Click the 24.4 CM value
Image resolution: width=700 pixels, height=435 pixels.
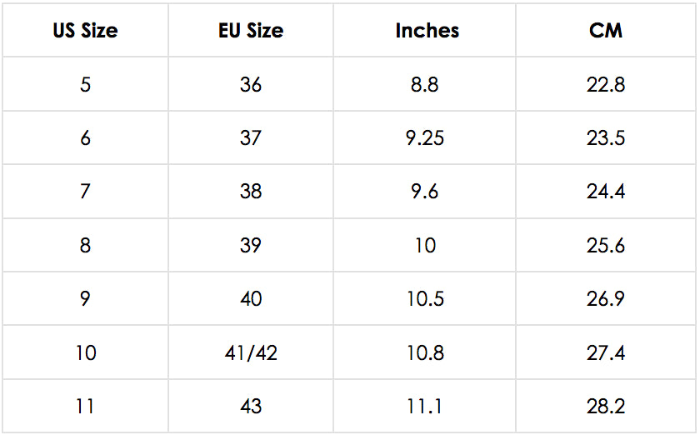pyautogui.click(x=605, y=192)
